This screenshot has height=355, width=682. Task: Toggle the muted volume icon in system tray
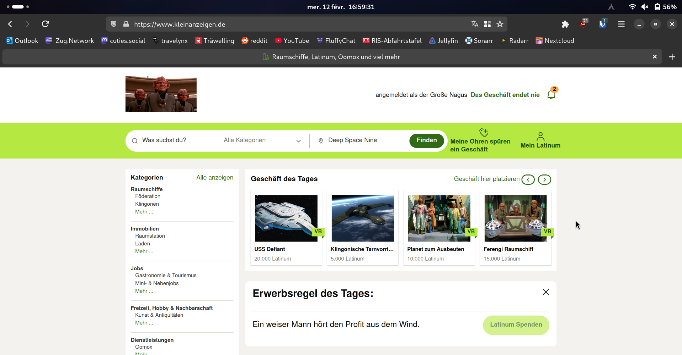pos(645,7)
